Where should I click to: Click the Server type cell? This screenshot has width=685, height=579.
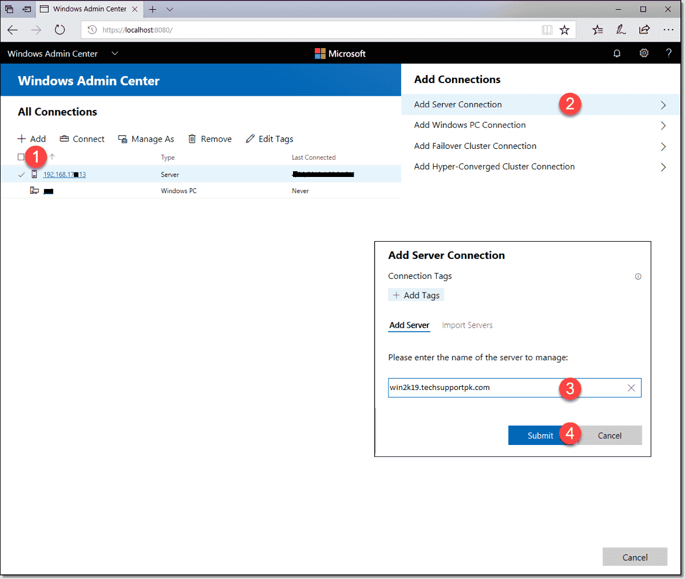[170, 175]
